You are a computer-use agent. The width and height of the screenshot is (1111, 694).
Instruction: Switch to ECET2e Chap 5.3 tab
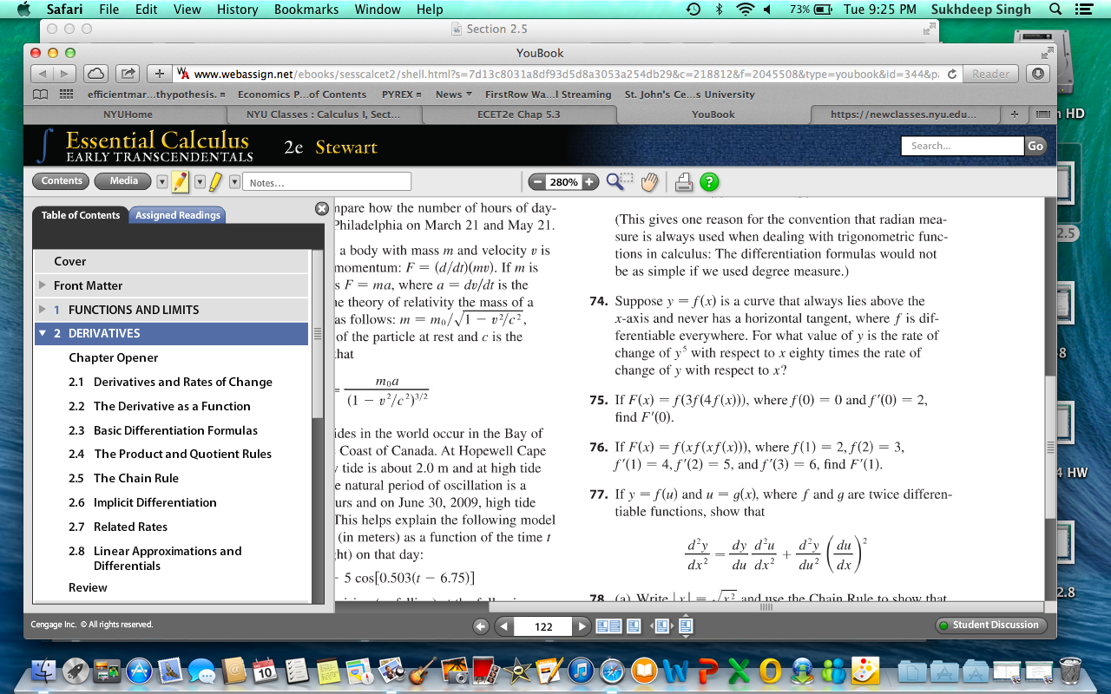(519, 115)
